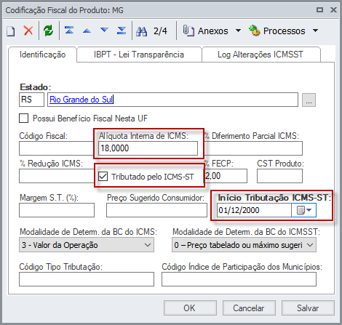Uncheck Tributado pelo ICMS-ST checkbox

click(103, 176)
